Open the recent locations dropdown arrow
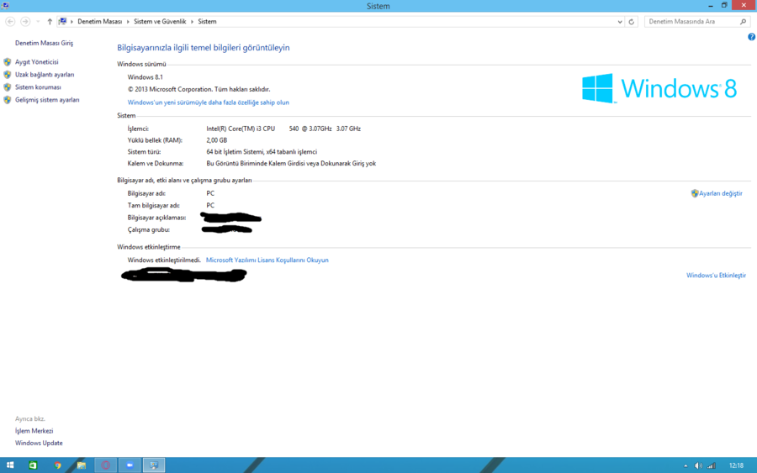 38,22
